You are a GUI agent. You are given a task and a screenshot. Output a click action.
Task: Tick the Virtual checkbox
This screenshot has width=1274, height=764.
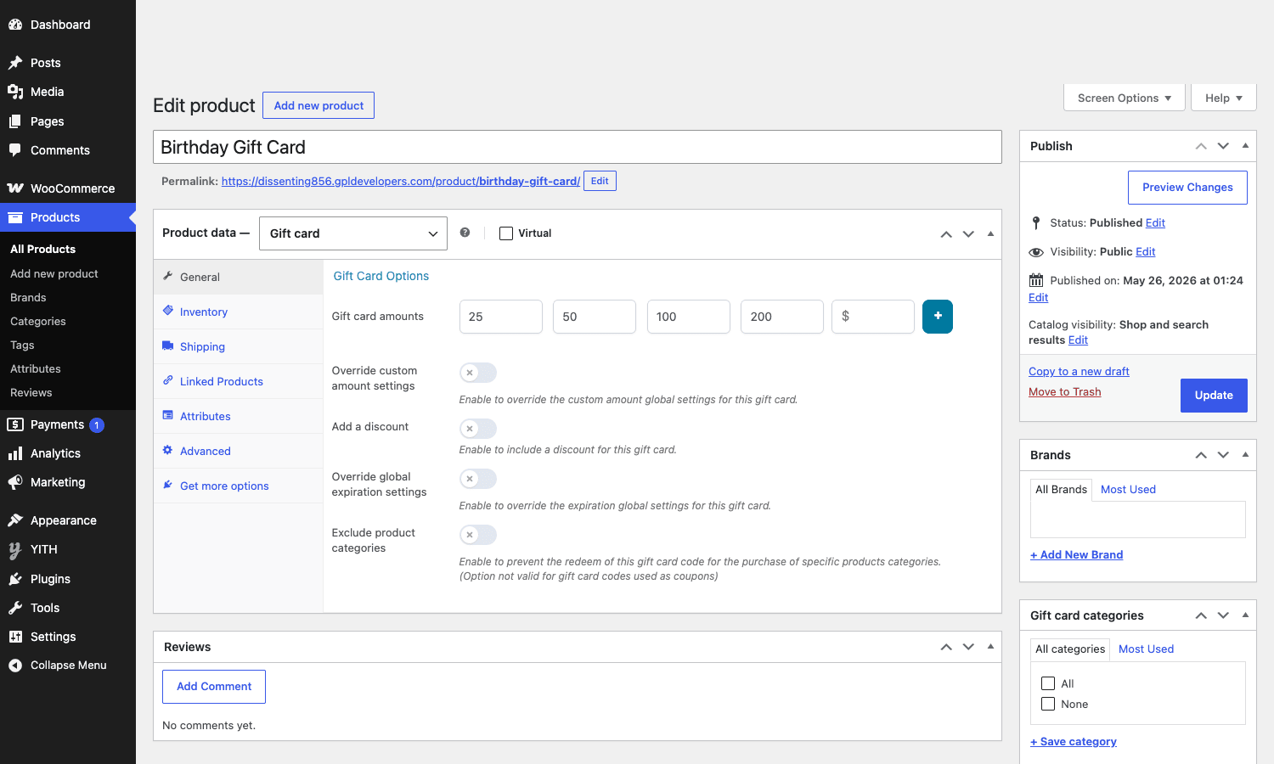point(506,233)
